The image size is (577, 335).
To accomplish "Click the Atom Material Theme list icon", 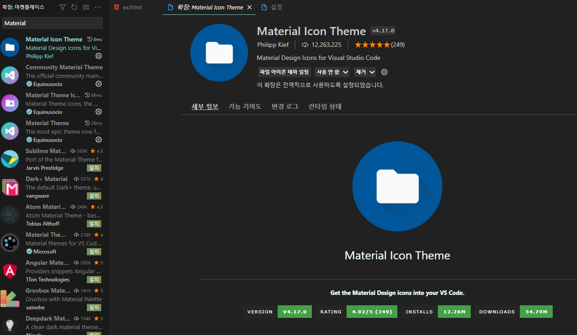I will tap(10, 215).
